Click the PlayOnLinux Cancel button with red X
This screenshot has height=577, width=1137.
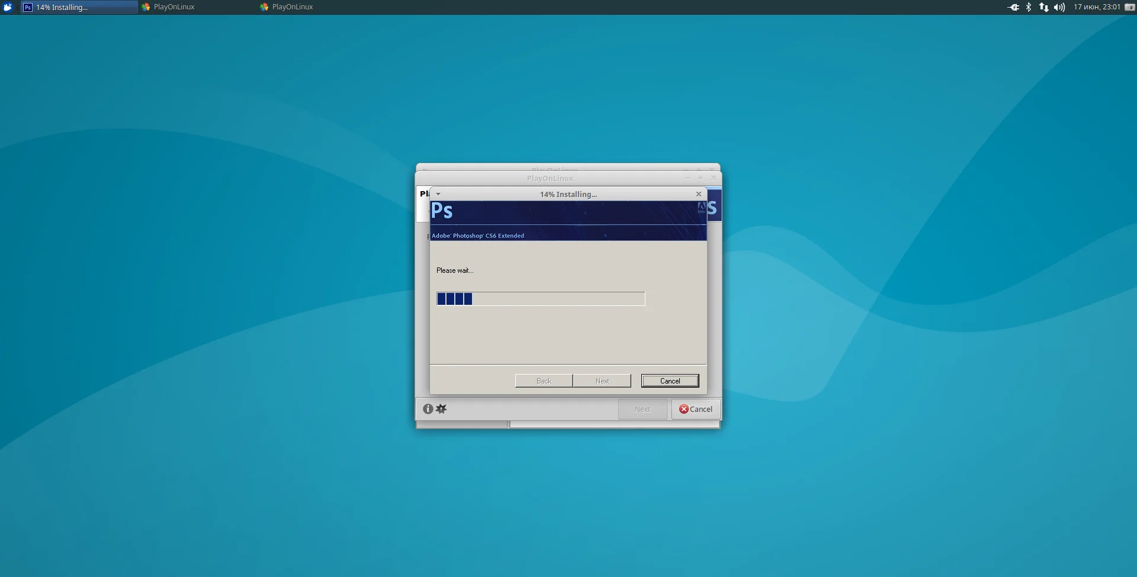point(696,410)
